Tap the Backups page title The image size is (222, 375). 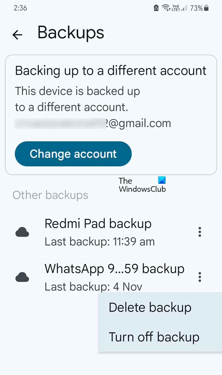[x=71, y=32]
